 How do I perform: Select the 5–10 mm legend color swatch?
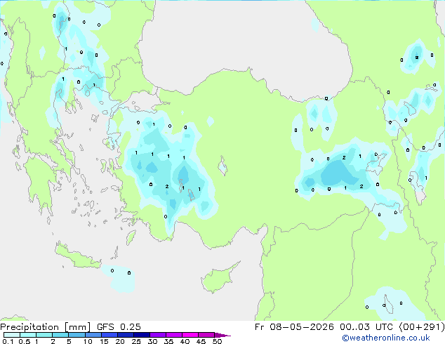[x=77, y=335]
